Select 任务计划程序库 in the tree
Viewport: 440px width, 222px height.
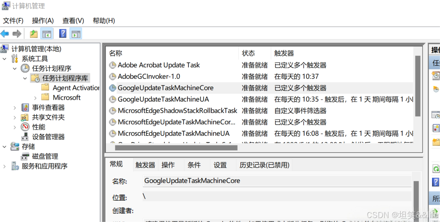tap(65, 78)
